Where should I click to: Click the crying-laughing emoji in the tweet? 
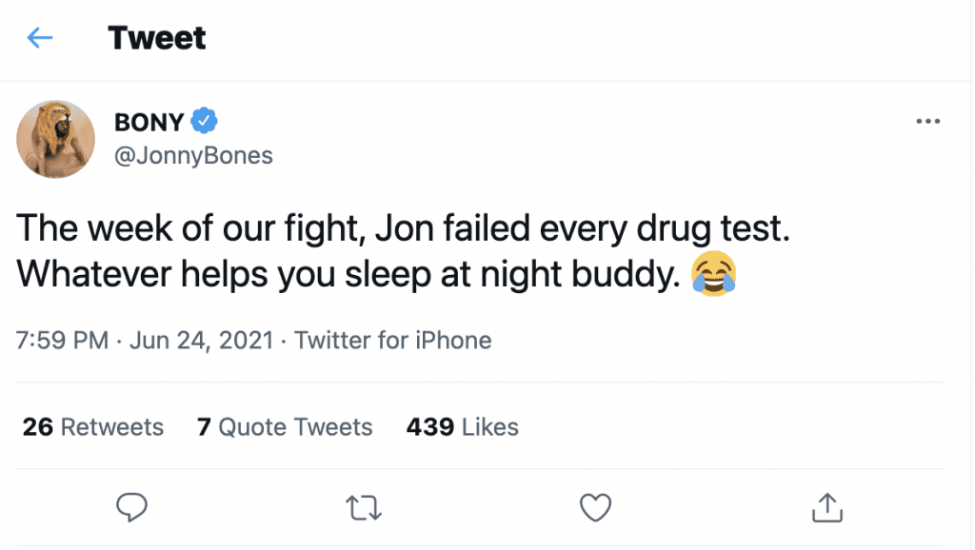[x=715, y=275]
